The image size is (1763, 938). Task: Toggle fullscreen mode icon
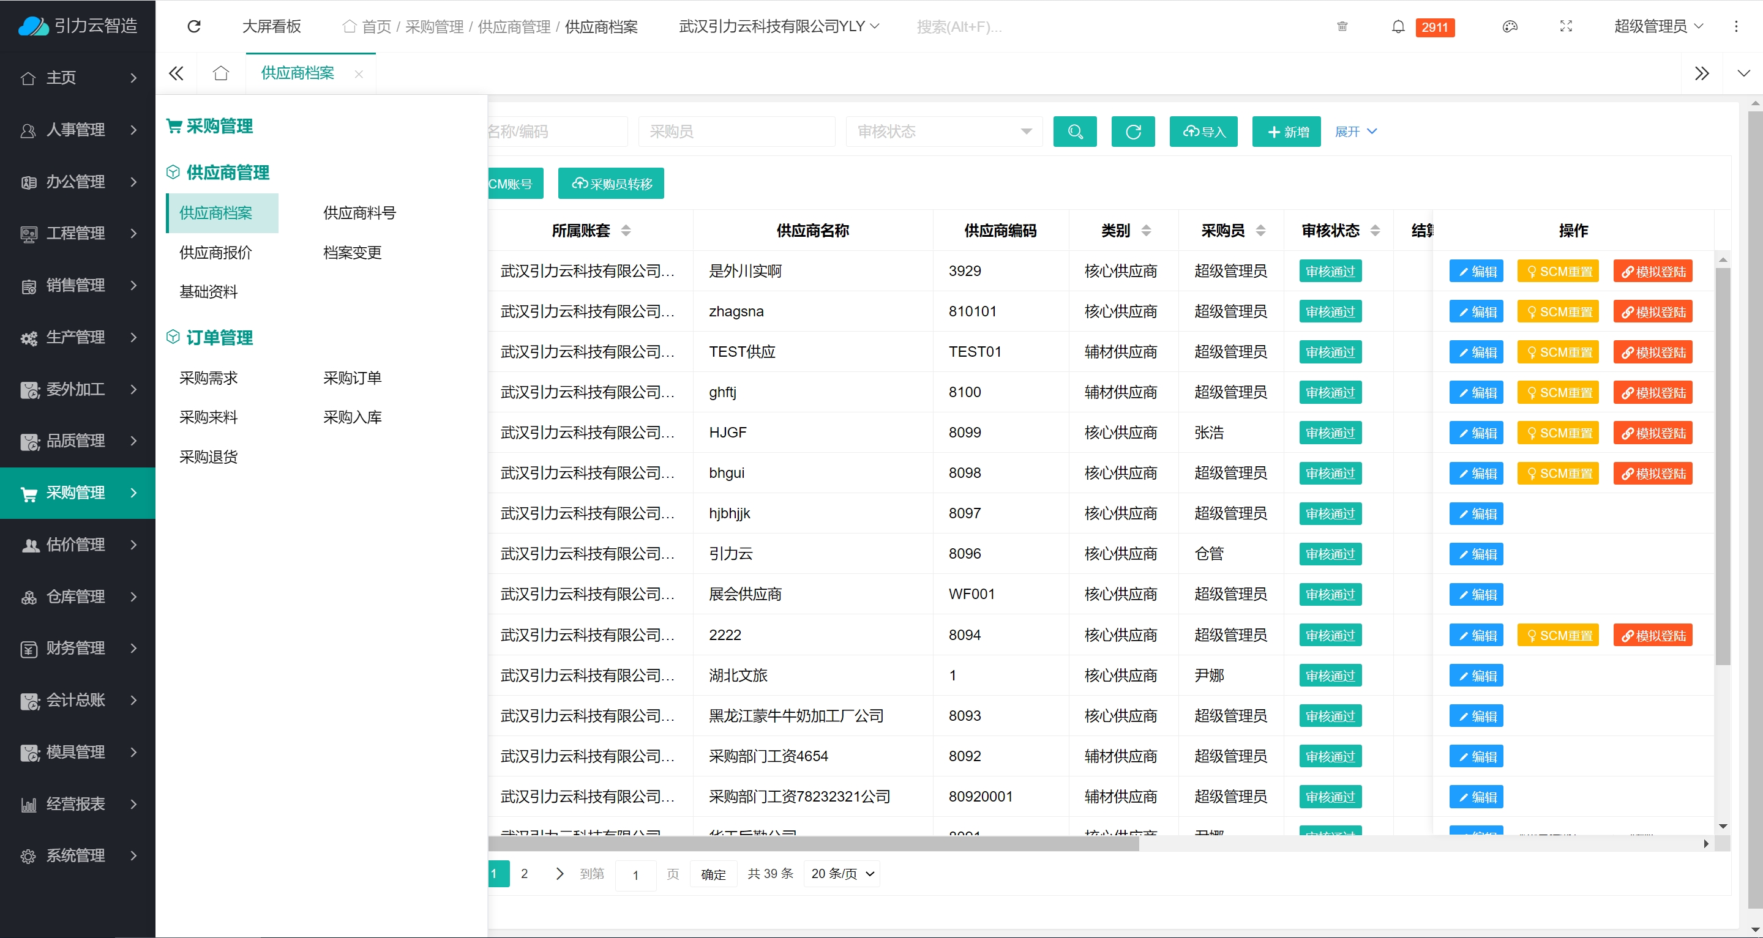coord(1566,27)
